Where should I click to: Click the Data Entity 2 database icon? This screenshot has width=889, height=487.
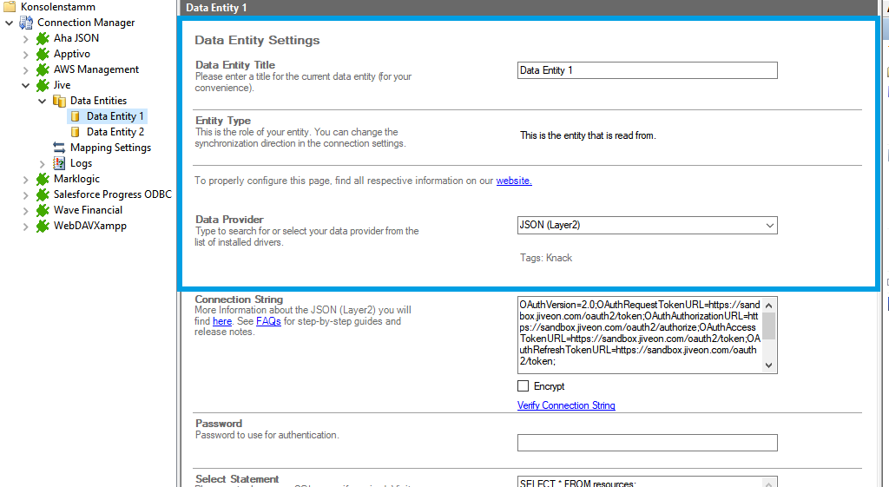[76, 132]
